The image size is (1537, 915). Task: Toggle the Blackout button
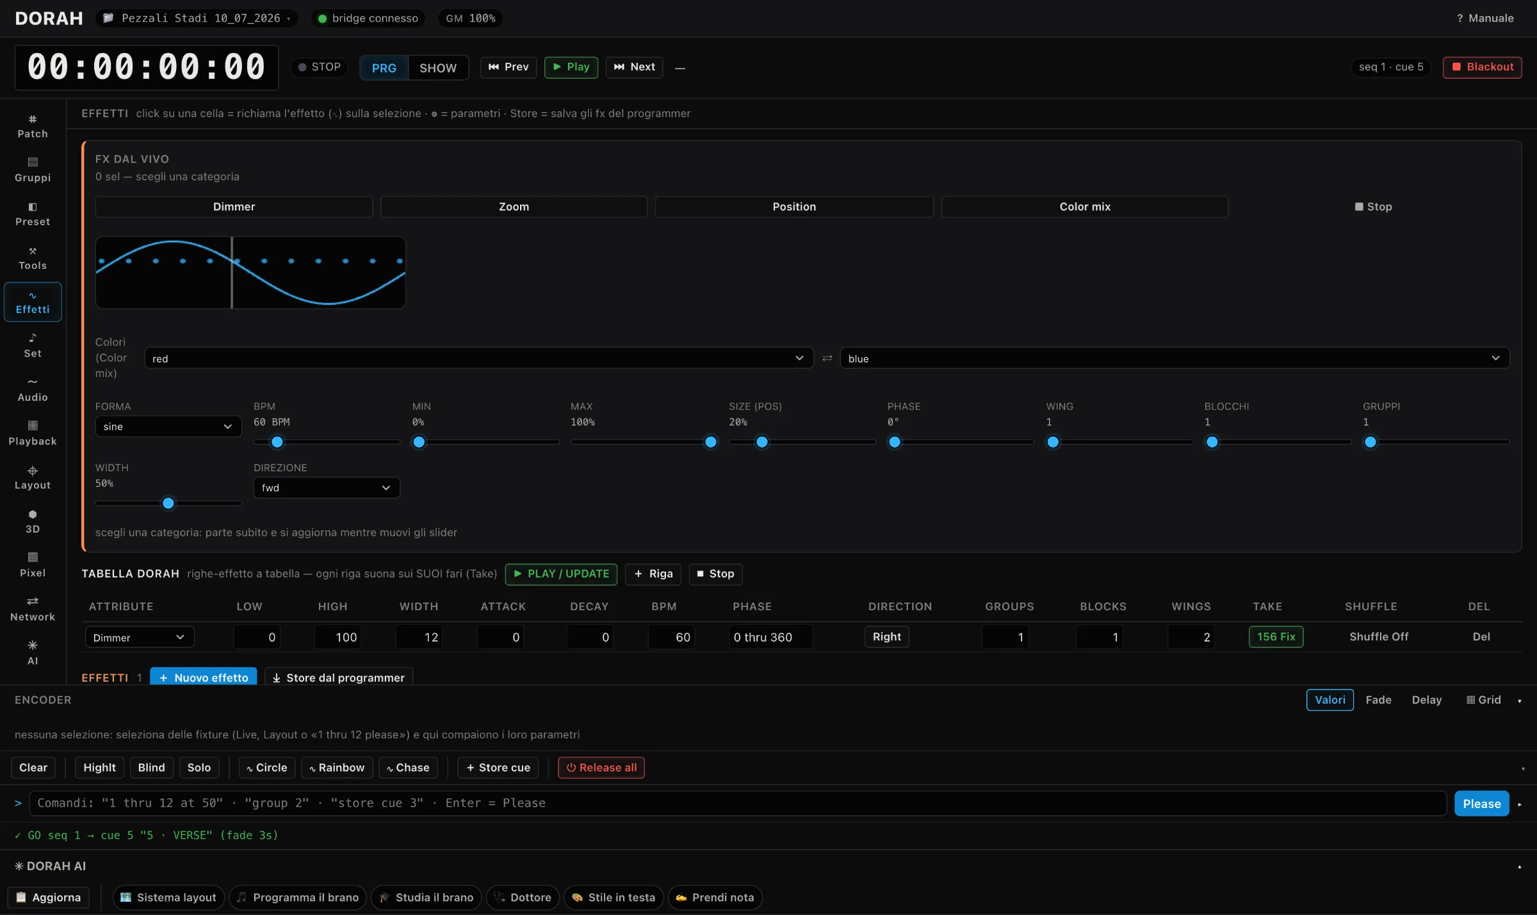coord(1482,67)
